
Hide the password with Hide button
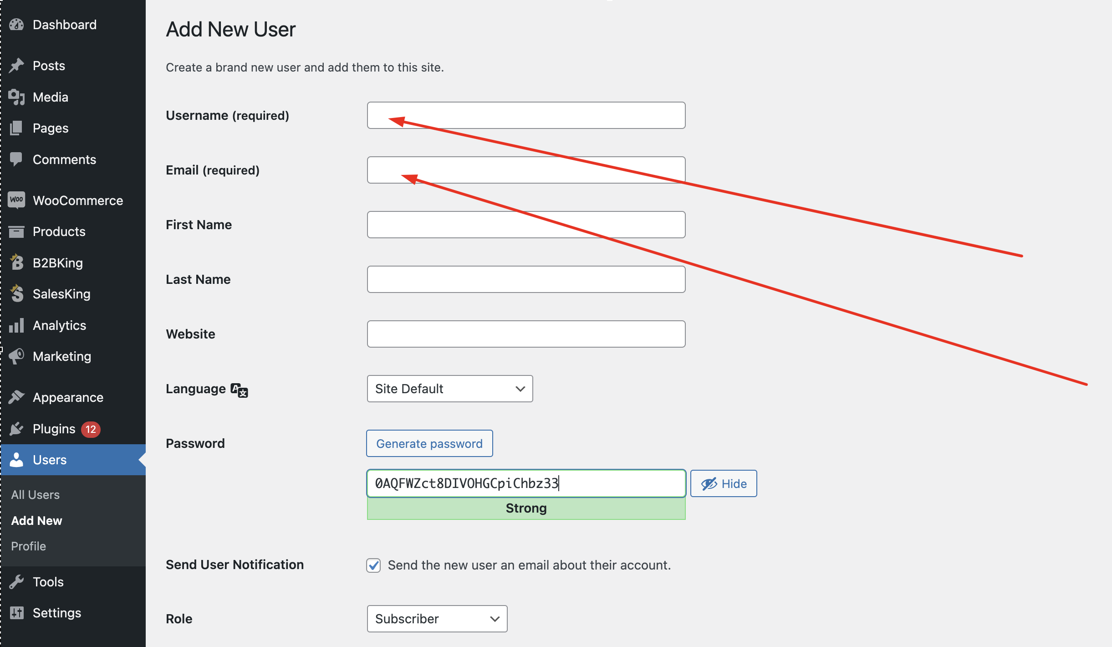pyautogui.click(x=724, y=483)
